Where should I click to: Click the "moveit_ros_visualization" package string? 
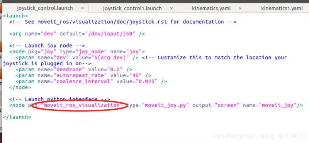tap(81, 105)
